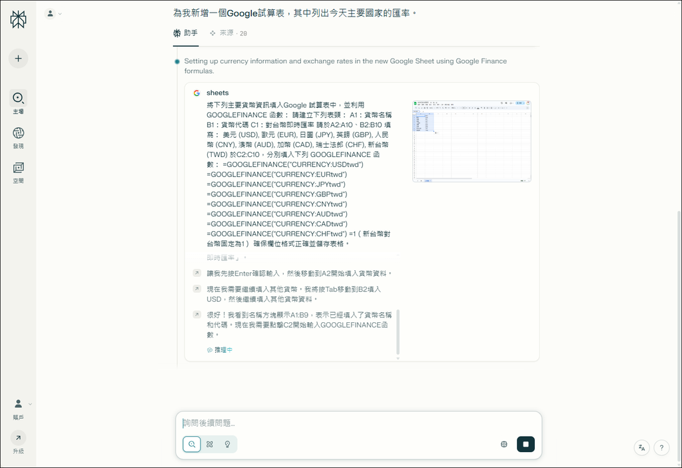Click the Perplexity logo icon
The width and height of the screenshot is (682, 468).
click(18, 19)
